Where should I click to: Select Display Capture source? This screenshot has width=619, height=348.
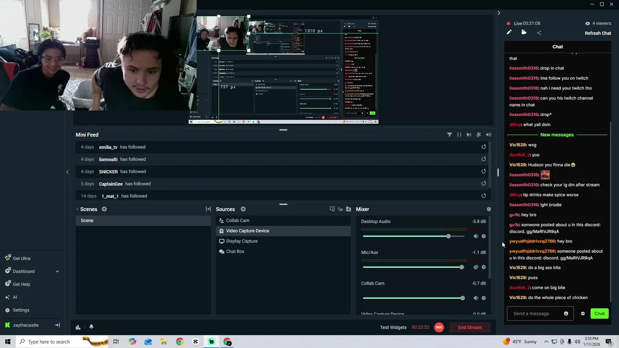pyautogui.click(x=283, y=241)
